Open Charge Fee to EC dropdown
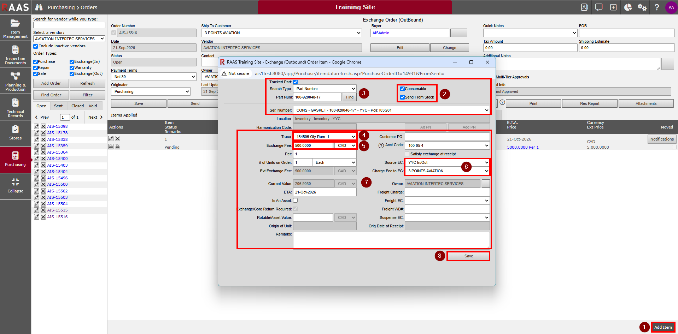Image resolution: width=678 pixels, height=334 pixels. (x=447, y=171)
